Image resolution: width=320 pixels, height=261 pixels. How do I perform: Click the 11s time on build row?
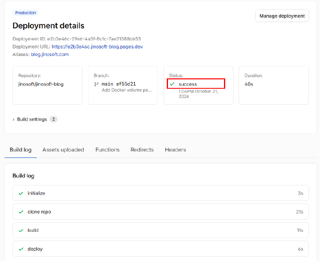point(300,230)
